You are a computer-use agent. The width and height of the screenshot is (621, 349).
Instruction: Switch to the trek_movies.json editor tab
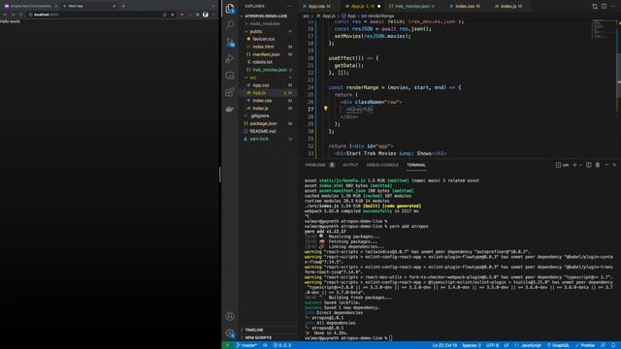pyautogui.click(x=411, y=7)
